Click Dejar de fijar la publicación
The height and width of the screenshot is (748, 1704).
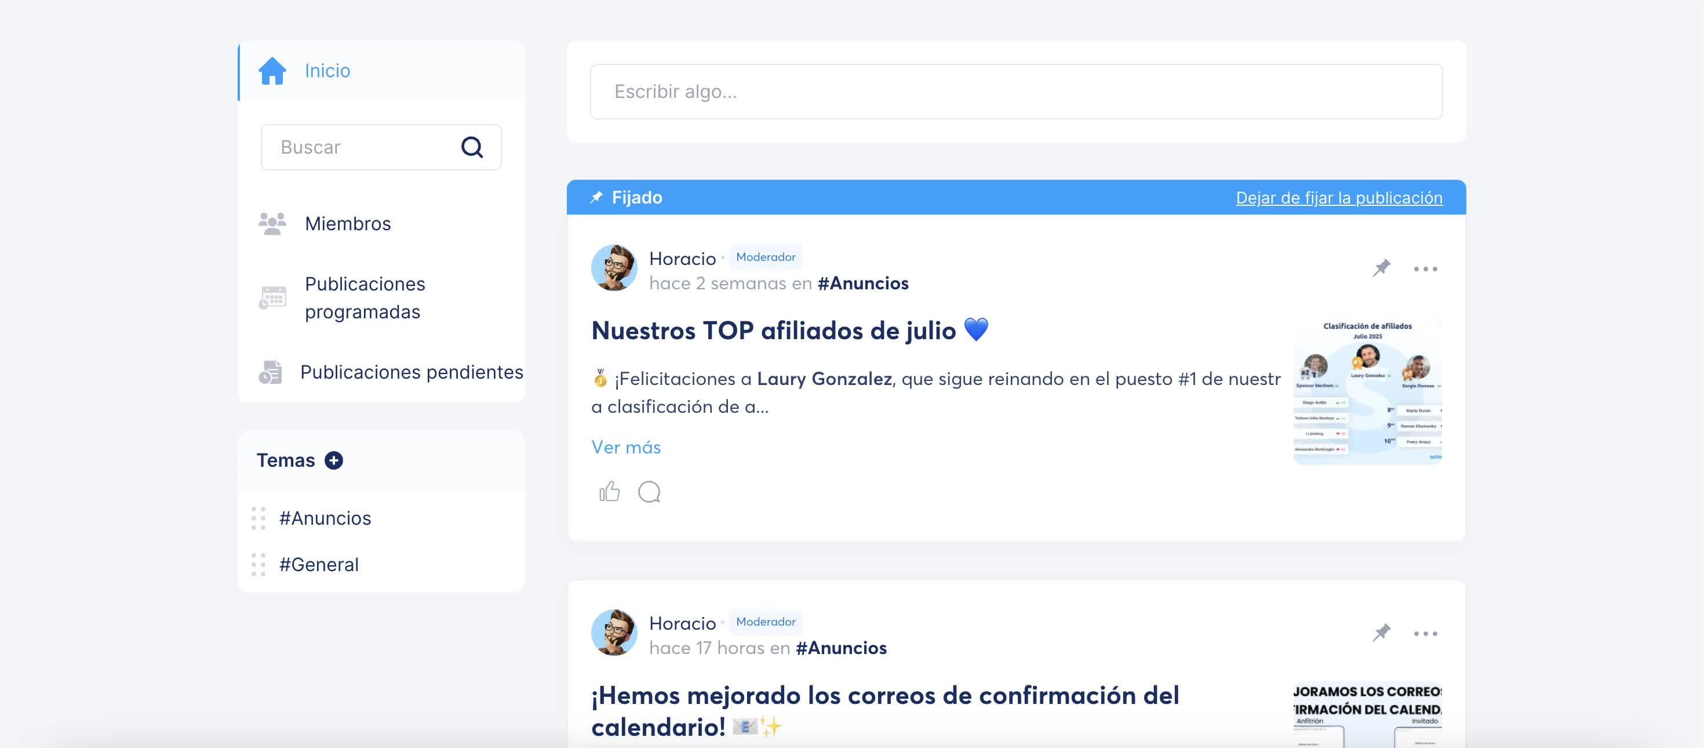pos(1338,197)
